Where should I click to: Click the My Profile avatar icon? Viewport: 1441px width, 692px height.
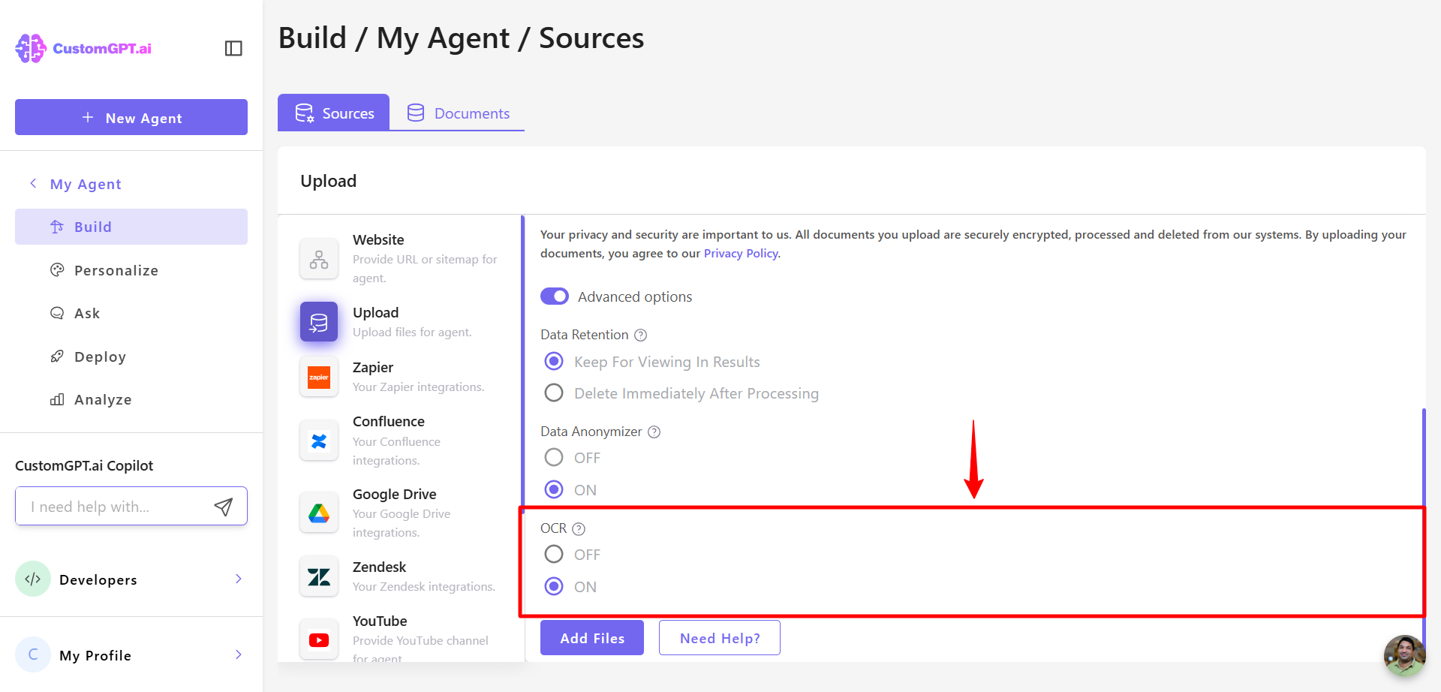33,654
